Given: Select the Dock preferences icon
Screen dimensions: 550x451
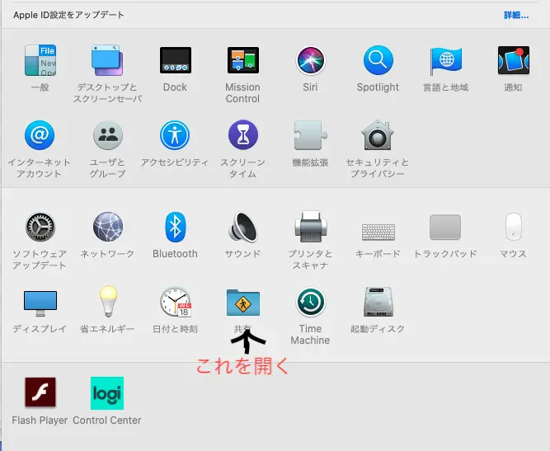Looking at the screenshot, I should [175, 60].
